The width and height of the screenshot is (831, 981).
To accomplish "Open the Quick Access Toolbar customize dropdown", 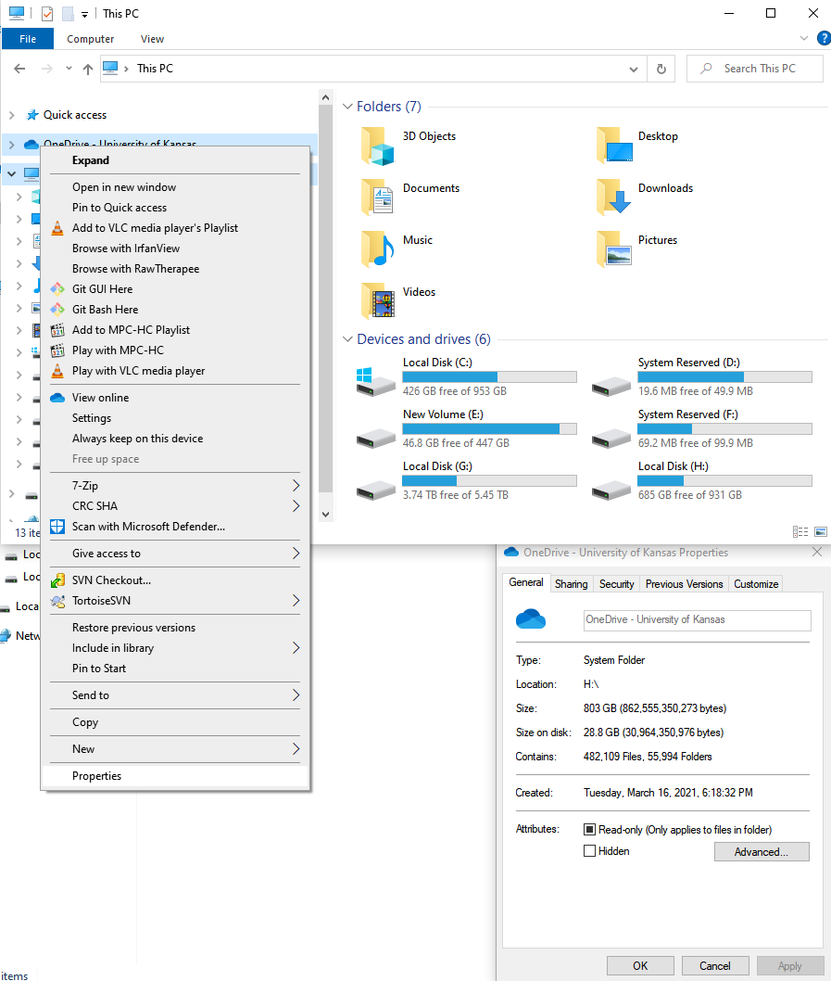I will point(84,15).
